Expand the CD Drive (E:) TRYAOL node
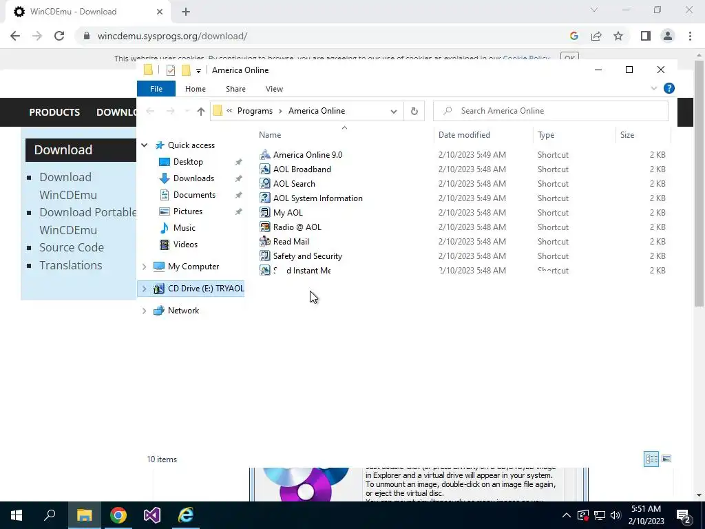 point(145,289)
